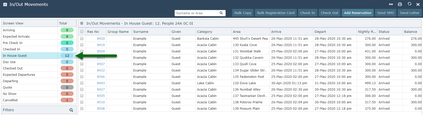The width and height of the screenshot is (423, 115).
Task: Tick the checkbox for reservation 8420
Action: pyautogui.click(x=82, y=38)
